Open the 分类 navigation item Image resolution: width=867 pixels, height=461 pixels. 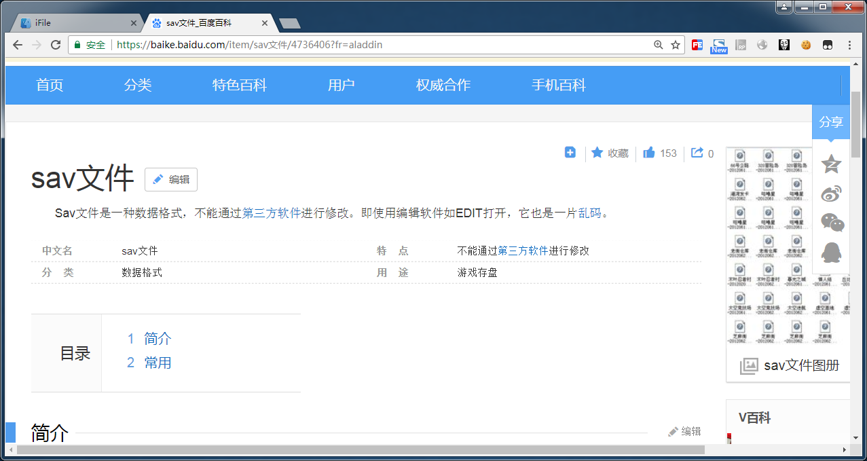tap(138, 85)
